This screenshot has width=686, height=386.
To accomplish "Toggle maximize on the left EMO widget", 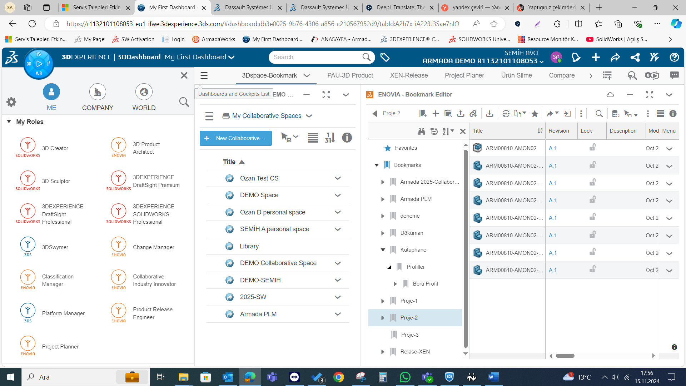I will [x=326, y=95].
